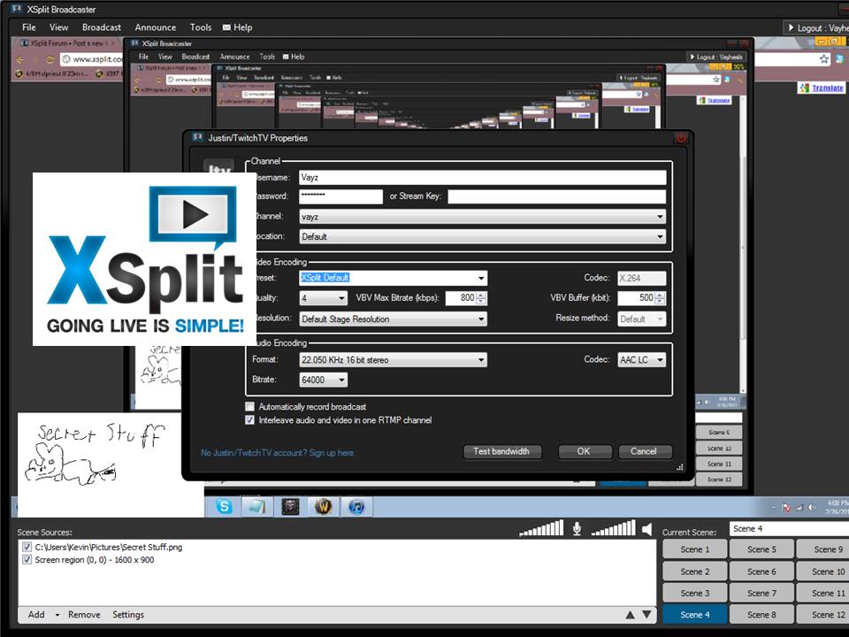Click Settings under Scene Sources
This screenshot has height=637, width=849.
click(x=128, y=615)
